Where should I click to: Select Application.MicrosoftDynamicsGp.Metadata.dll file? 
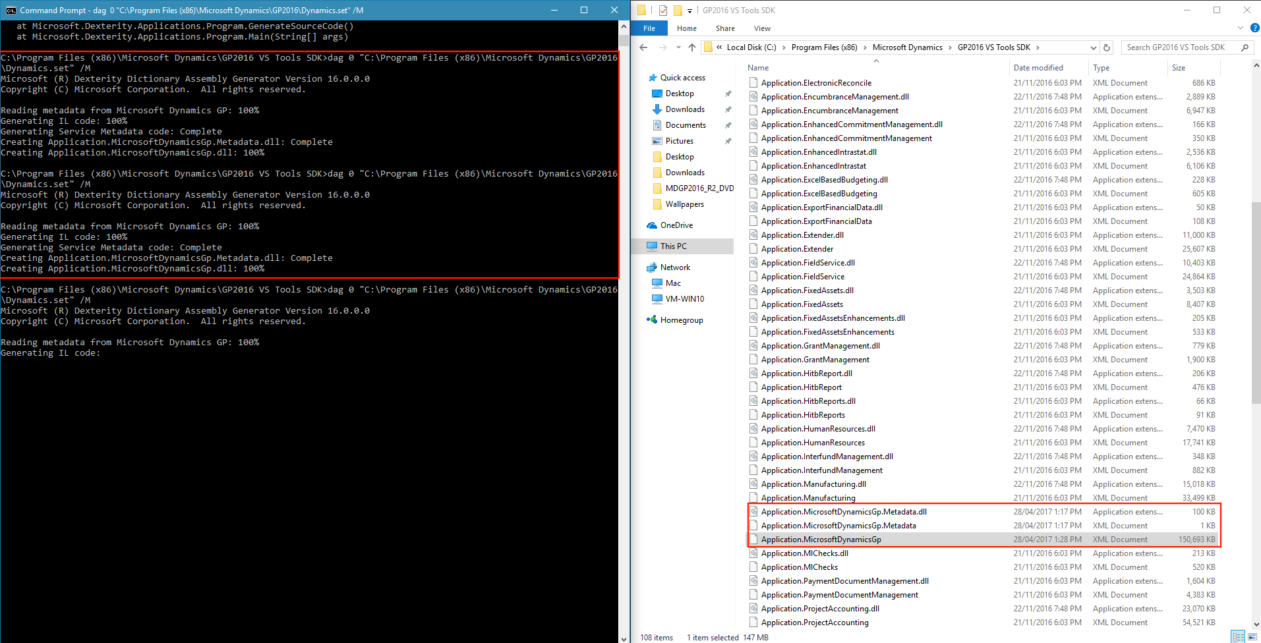click(x=843, y=512)
